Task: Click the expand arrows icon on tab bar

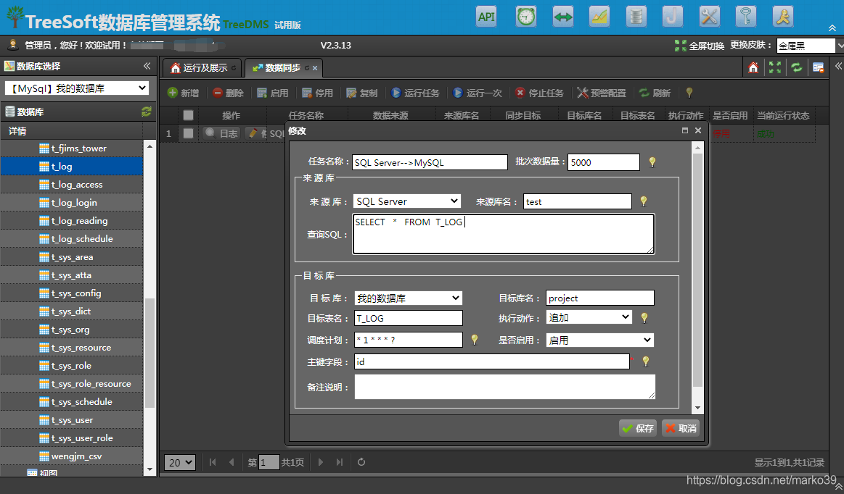Action: pos(775,67)
